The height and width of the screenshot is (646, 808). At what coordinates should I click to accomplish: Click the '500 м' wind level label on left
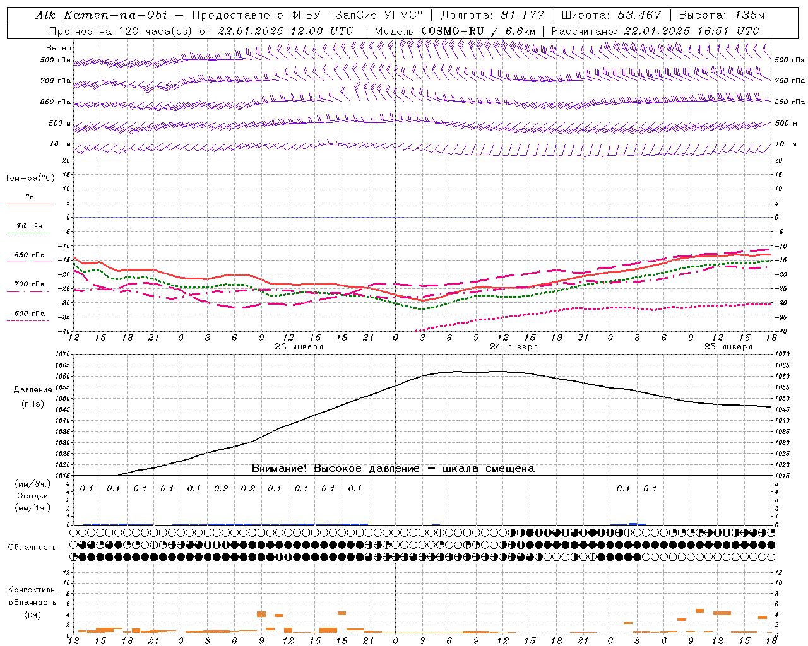tap(60, 124)
